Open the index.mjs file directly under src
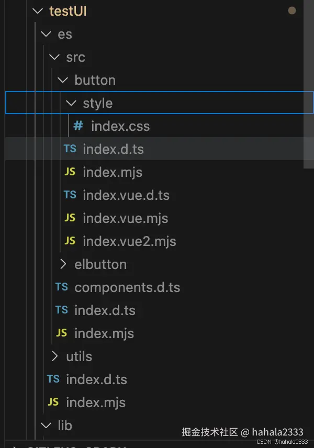The width and height of the screenshot is (314, 448). [104, 333]
